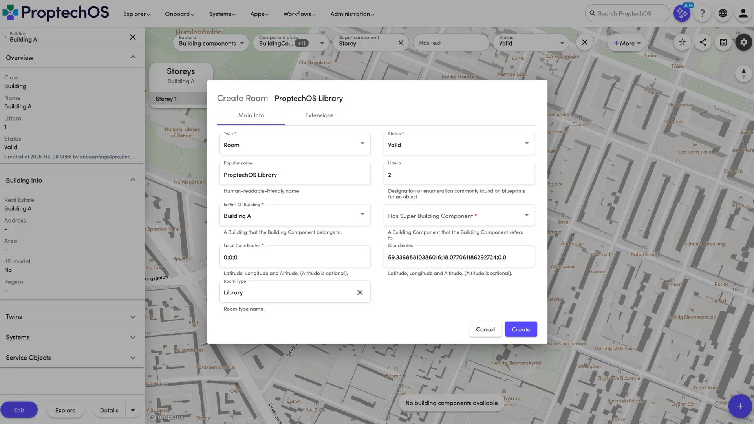
Task: Click the floating plus add button
Action: point(740,406)
